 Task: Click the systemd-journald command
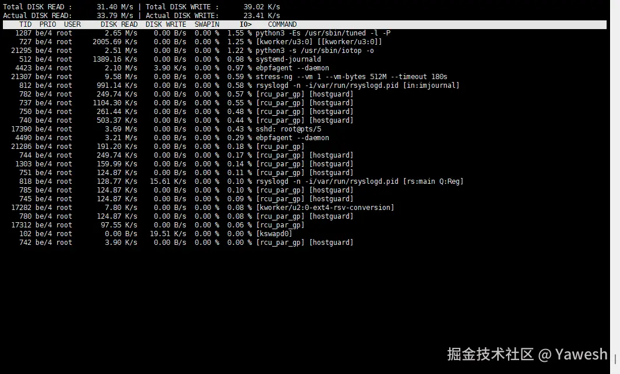pyautogui.click(x=288, y=59)
